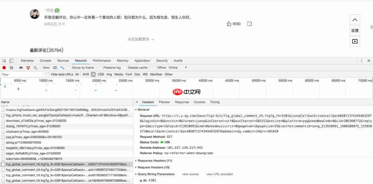The height and width of the screenshot is (184, 373).
Task: Activate the inspect element picker icon
Action: 4,61
